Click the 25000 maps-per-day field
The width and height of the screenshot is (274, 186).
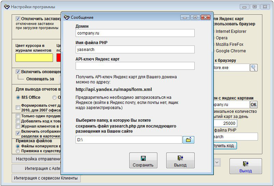tap(225, 123)
